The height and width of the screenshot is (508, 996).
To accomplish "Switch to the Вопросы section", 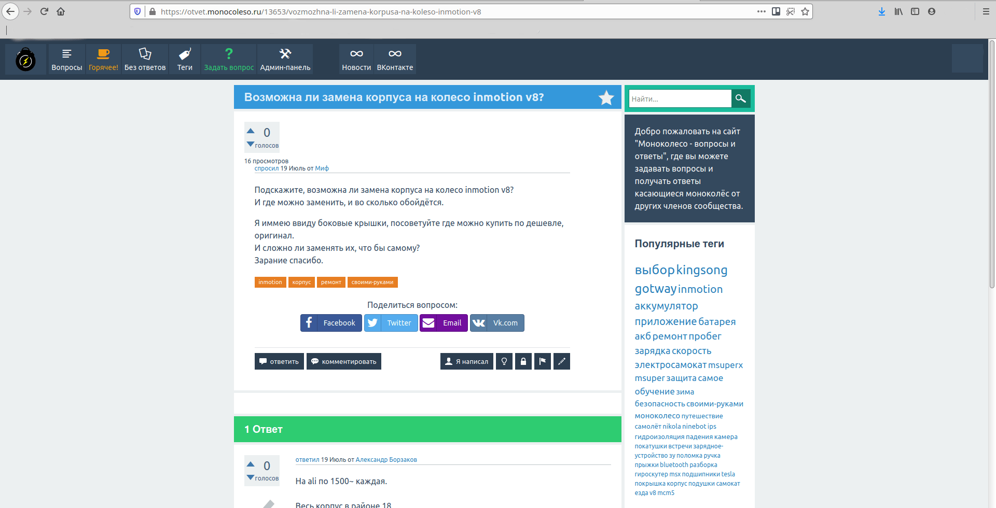I will (x=66, y=59).
